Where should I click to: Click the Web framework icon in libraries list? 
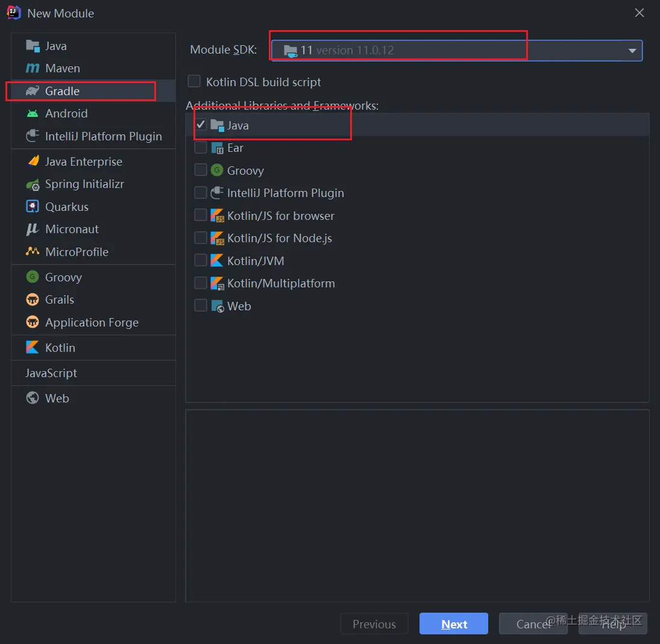(x=217, y=306)
